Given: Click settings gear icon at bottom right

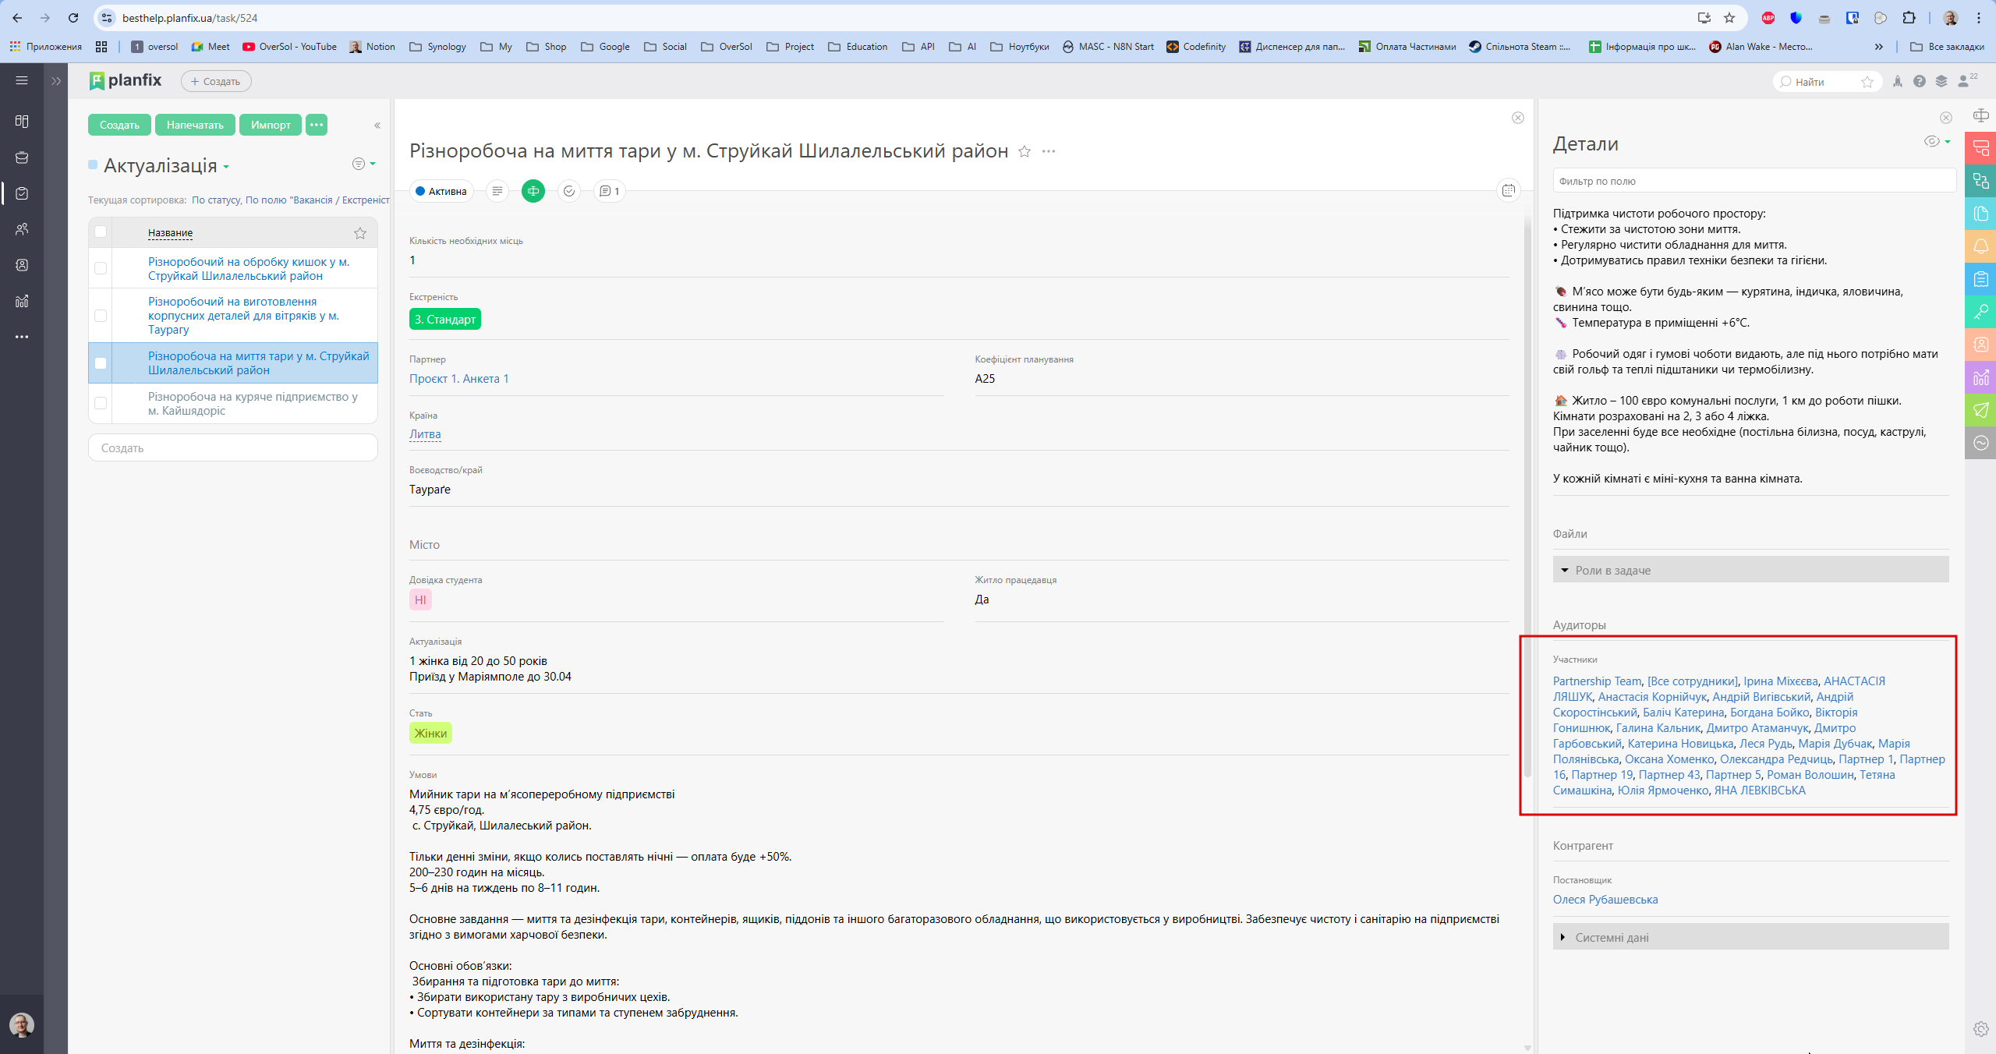Looking at the screenshot, I should (x=1980, y=1029).
